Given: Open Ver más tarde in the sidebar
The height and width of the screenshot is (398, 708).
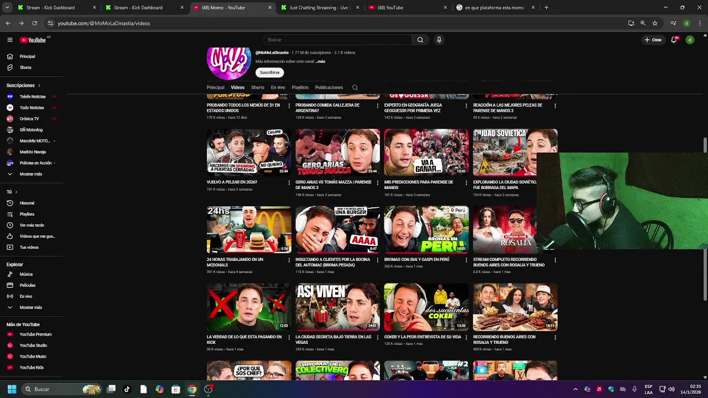Looking at the screenshot, I should coord(31,225).
